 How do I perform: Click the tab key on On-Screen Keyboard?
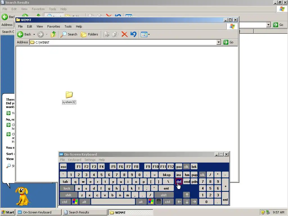[65, 182]
